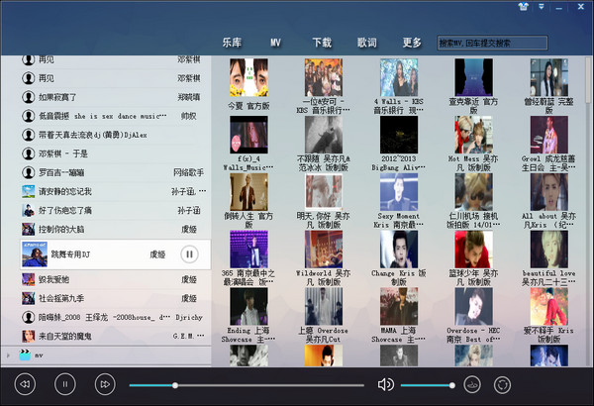Pause button on 跳舞专用DJ row

[x=189, y=254]
